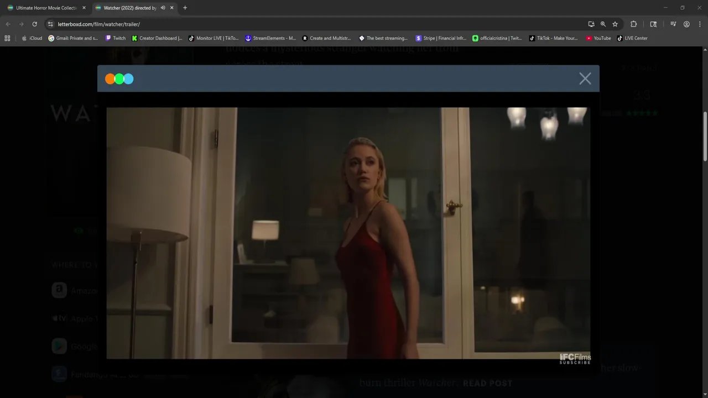This screenshot has height=398, width=708.
Task: Click the IFC Films Subscribe watermark button
Action: click(x=575, y=358)
